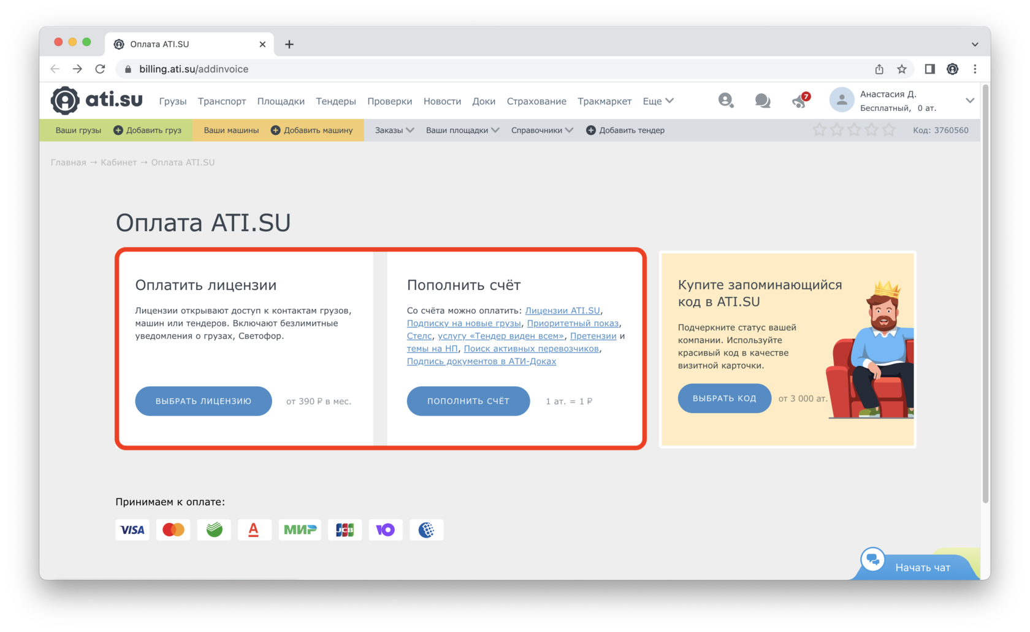Go to Кабинет breadcrumb

pos(119,162)
